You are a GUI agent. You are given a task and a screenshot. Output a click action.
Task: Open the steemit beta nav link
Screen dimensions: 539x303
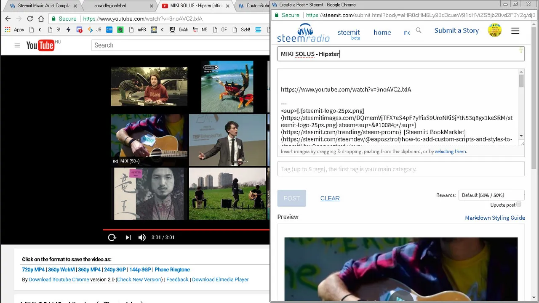349,34
